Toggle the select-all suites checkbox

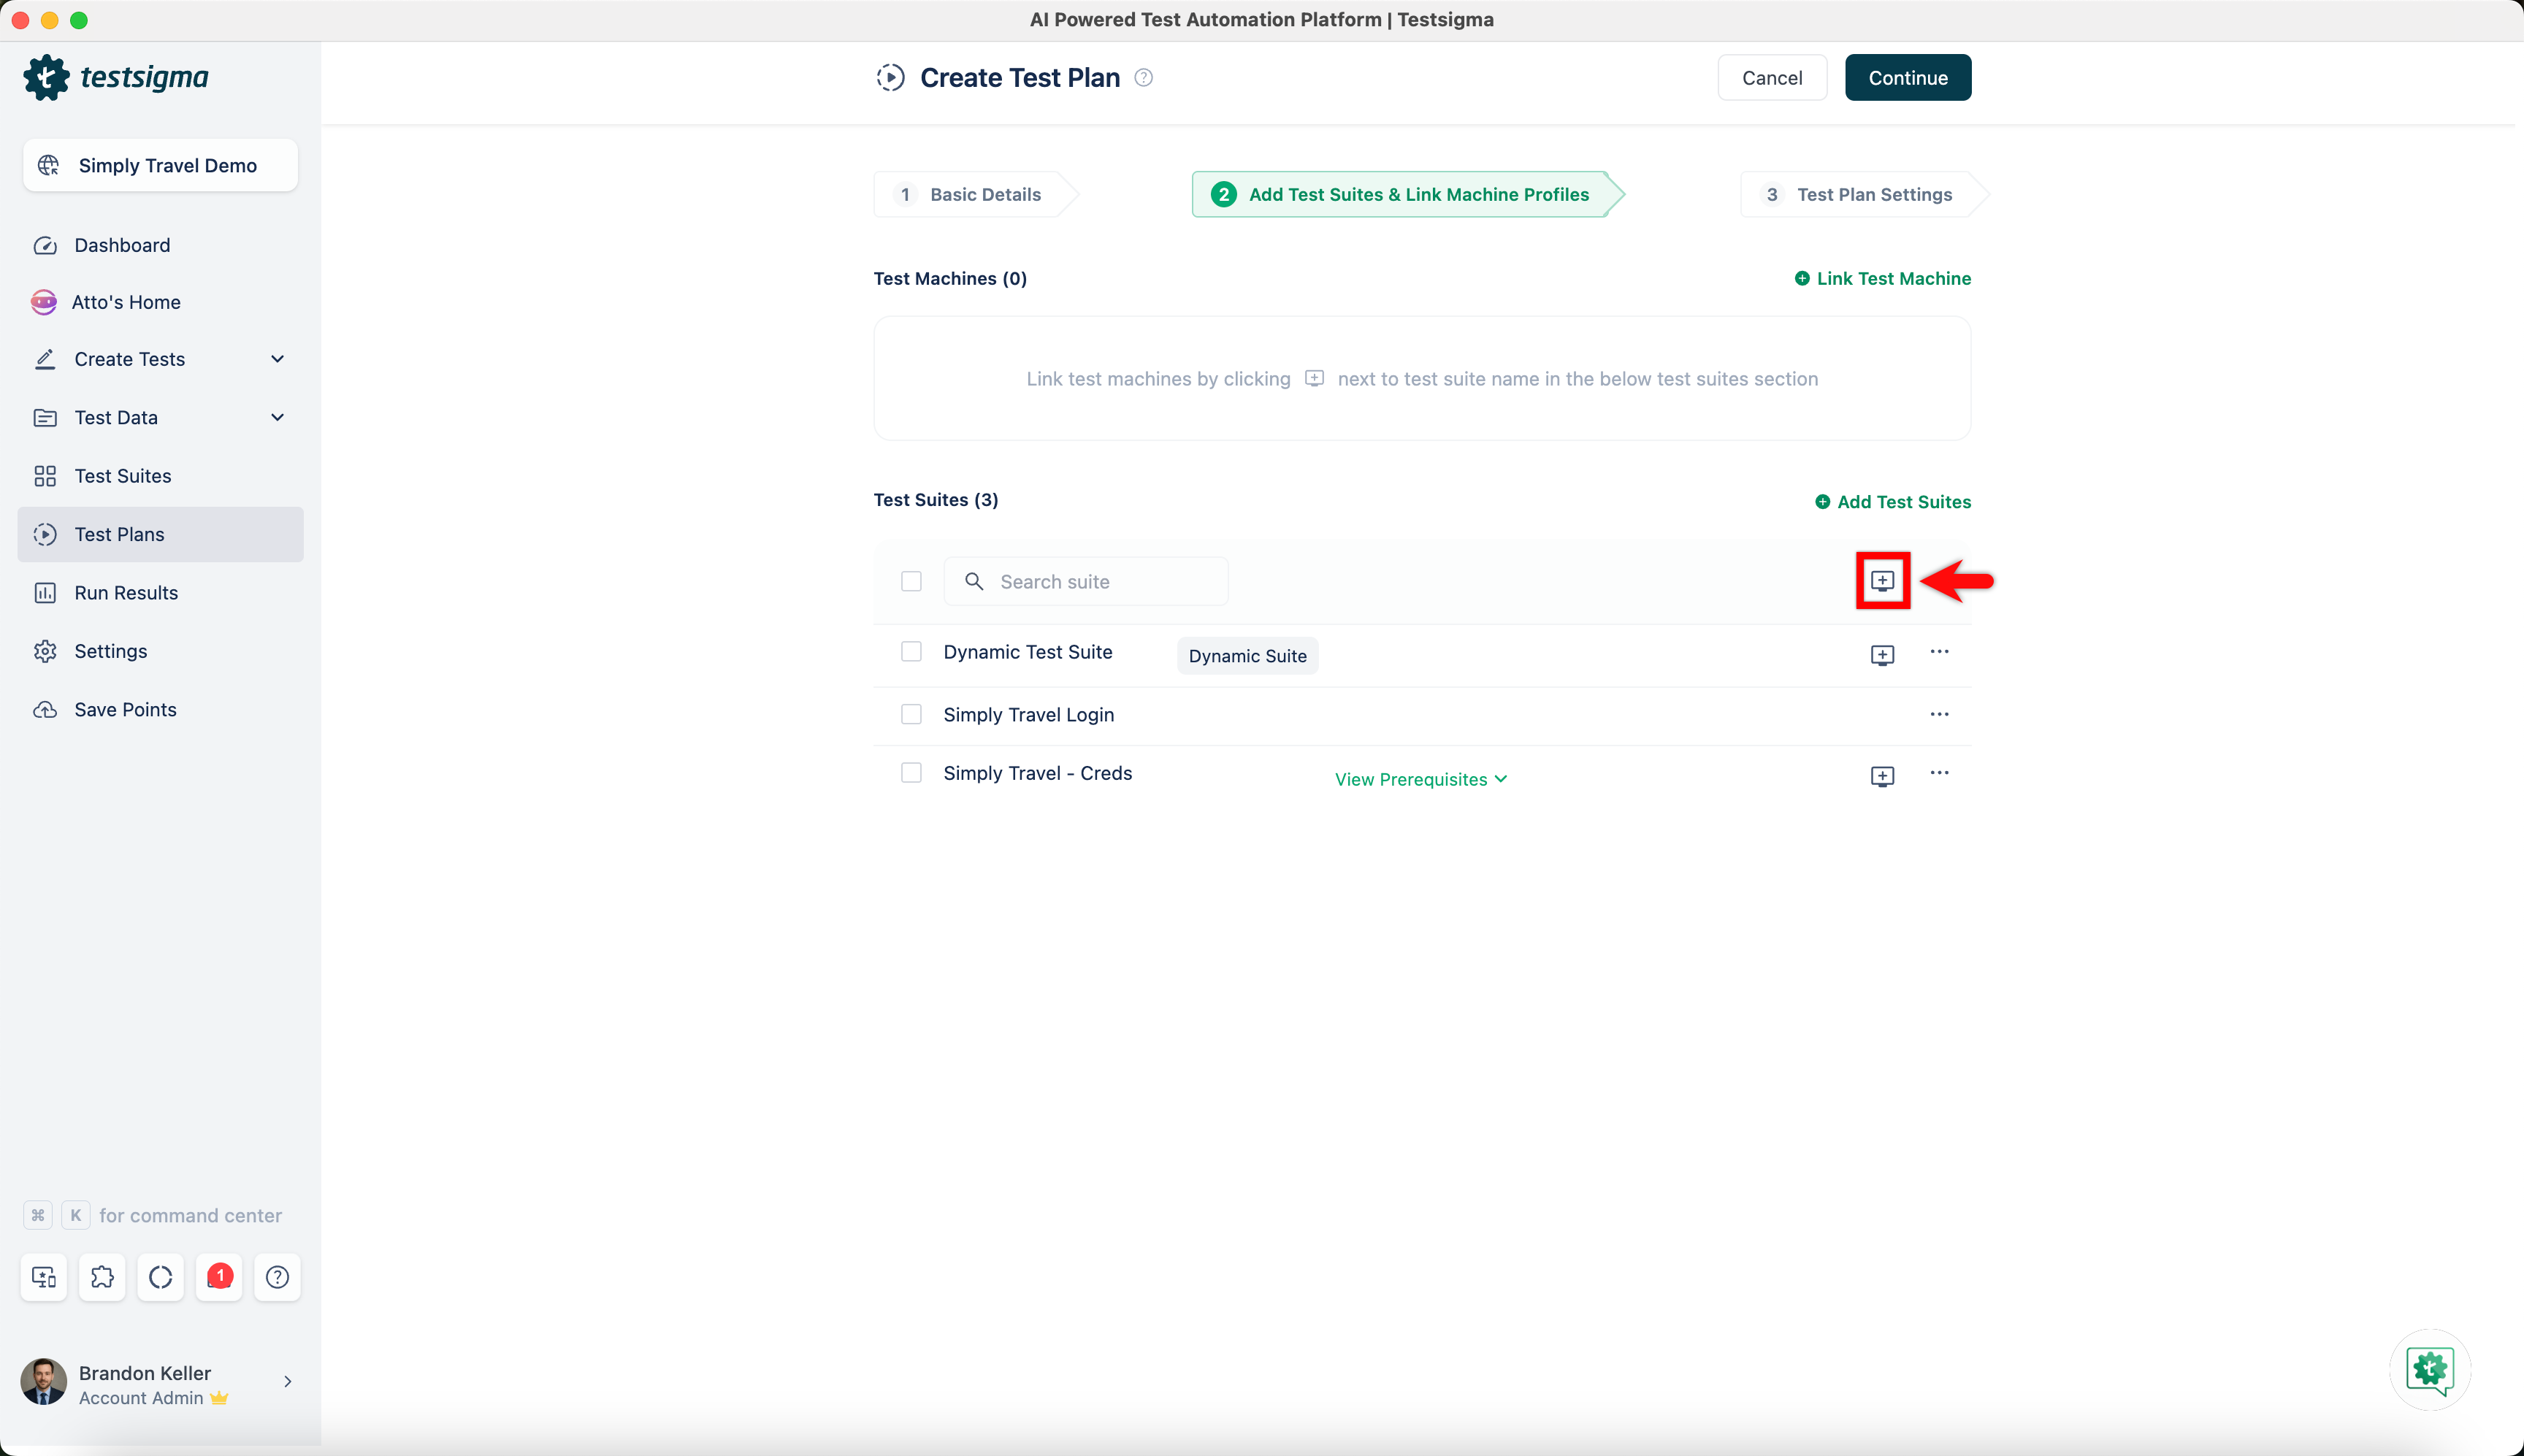coord(911,581)
